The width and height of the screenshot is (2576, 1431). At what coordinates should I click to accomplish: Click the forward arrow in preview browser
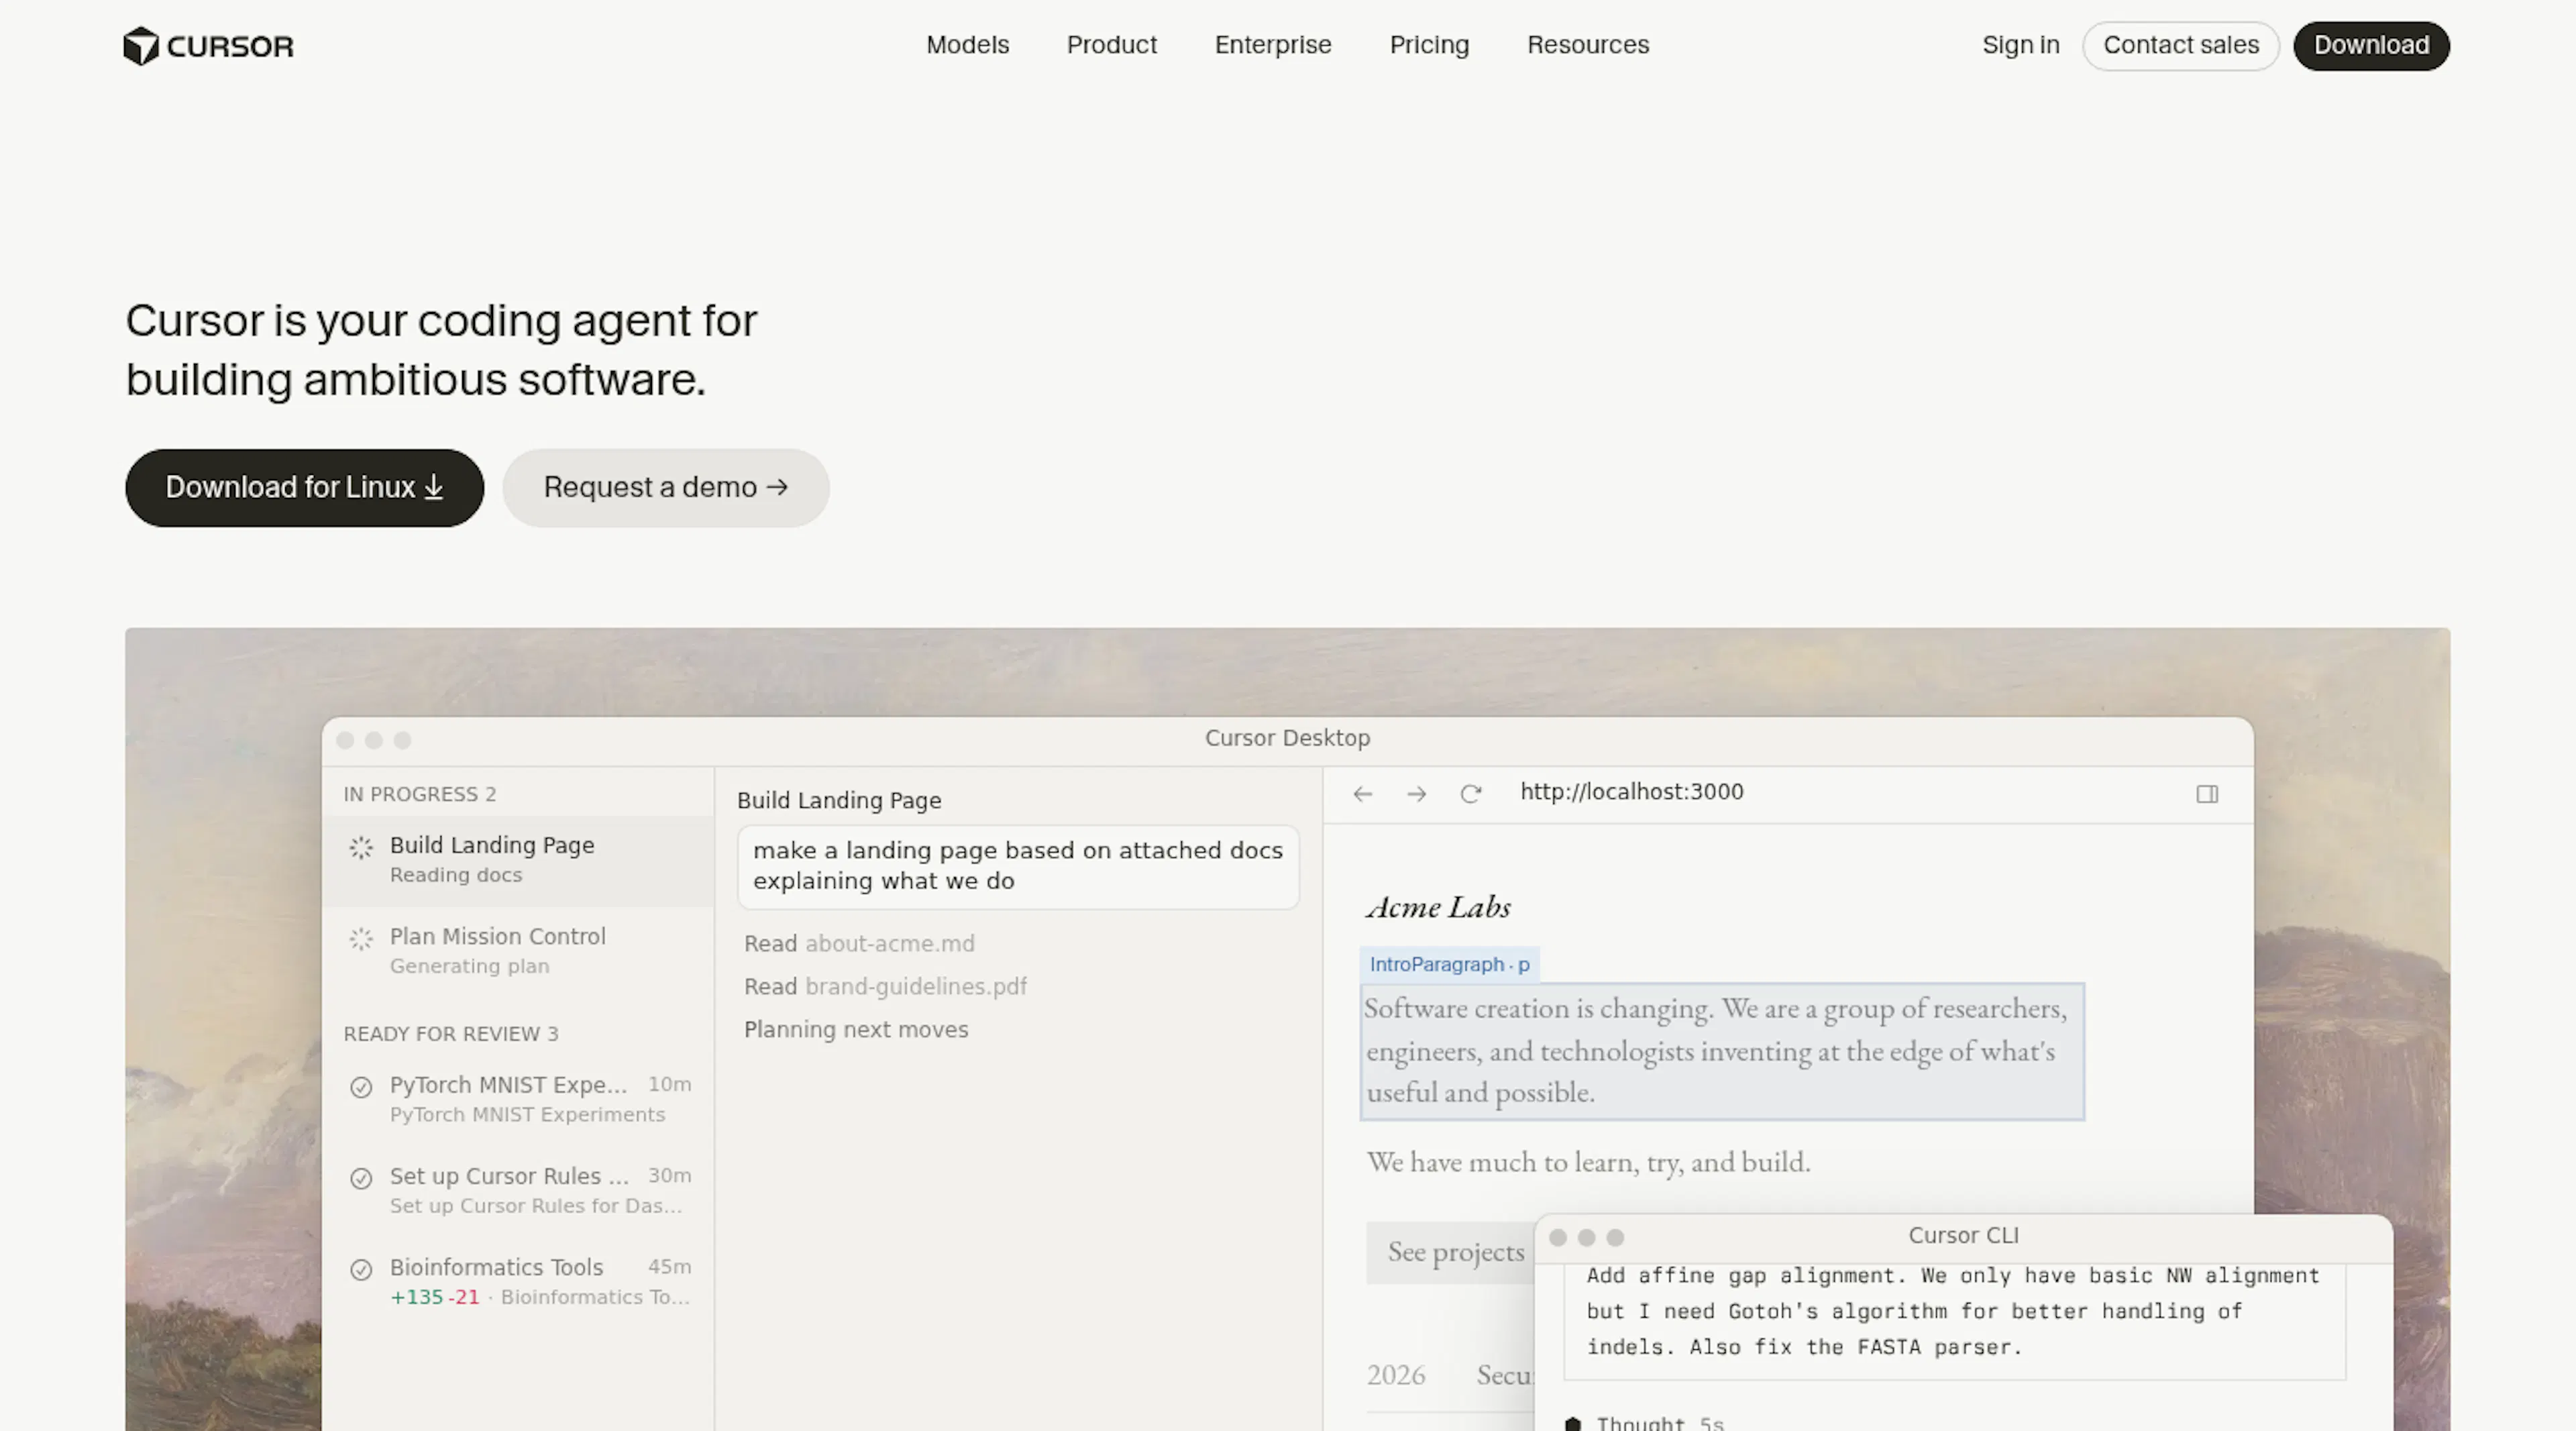click(1416, 794)
